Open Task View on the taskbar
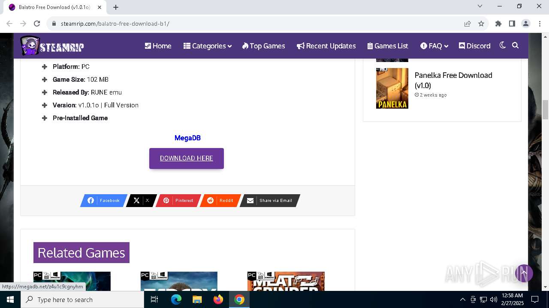The height and width of the screenshot is (308, 549). click(x=154, y=299)
